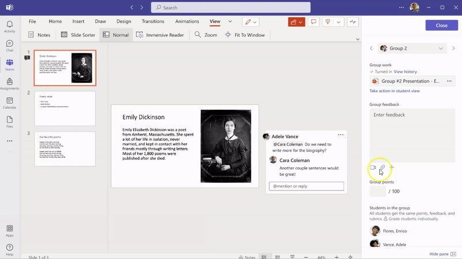462x259 pixels.
Task: Switch to the Home tab
Action: coord(55,21)
